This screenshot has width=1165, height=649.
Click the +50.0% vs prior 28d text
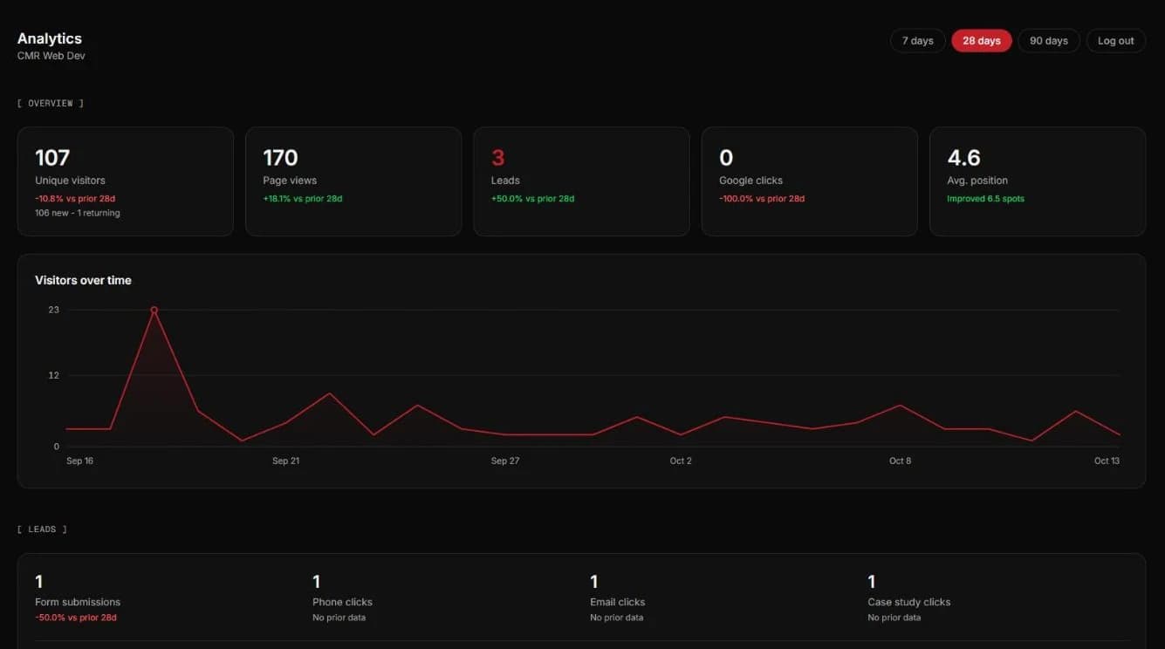[532, 199]
